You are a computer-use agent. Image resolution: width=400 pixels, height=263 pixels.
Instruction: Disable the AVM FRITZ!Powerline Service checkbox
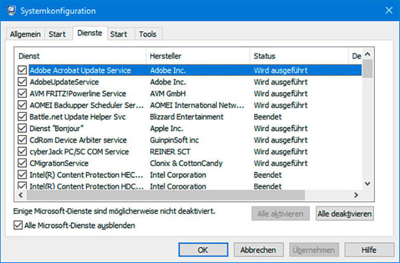22,94
